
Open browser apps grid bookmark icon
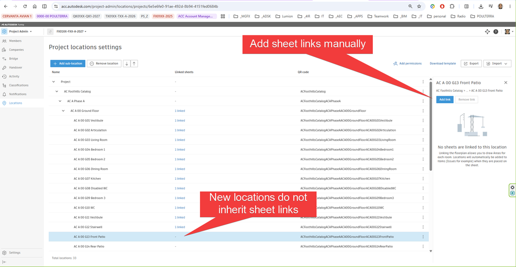point(223,16)
